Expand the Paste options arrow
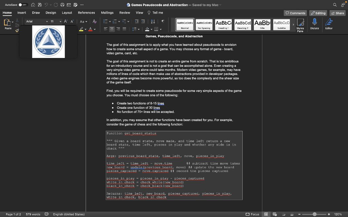The height and width of the screenshot is (217, 348). pyautogui.click(x=13, y=22)
